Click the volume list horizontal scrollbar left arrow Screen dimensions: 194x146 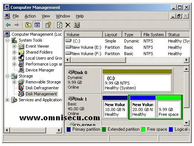[68, 60]
